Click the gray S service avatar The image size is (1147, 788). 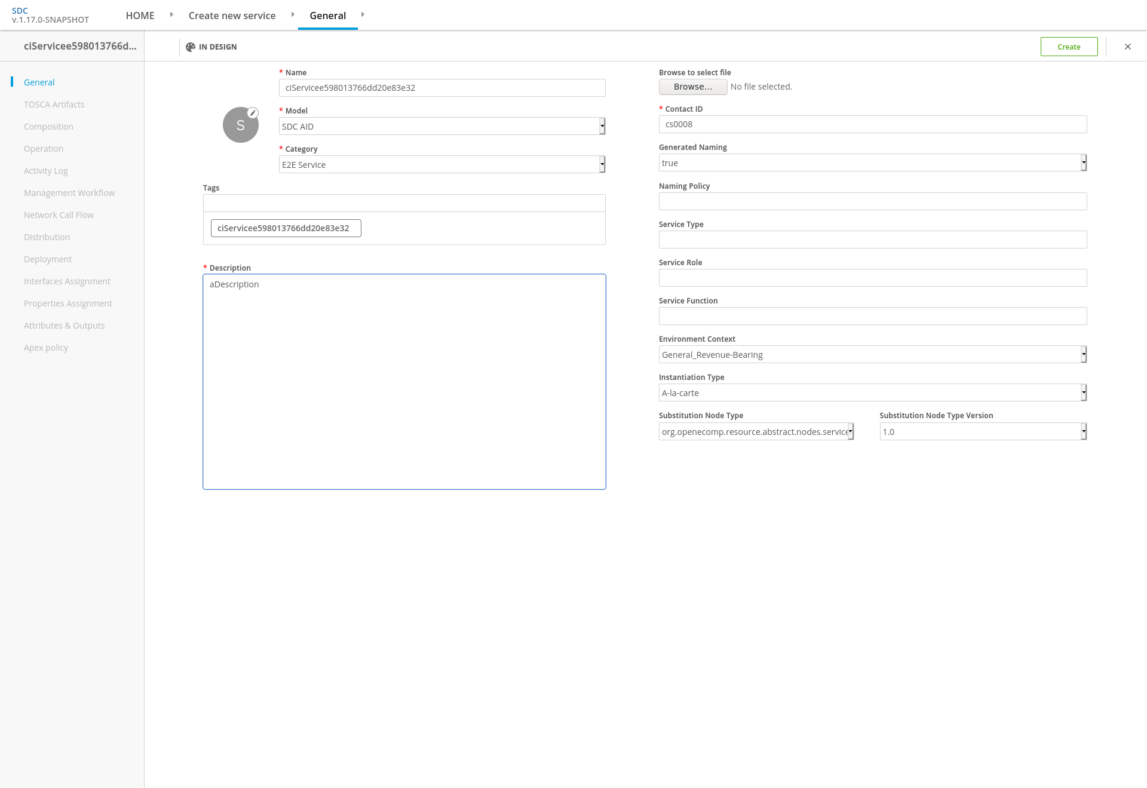(241, 125)
